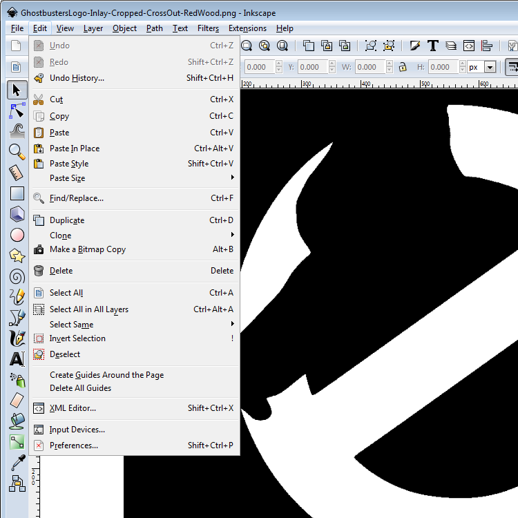Viewport: 518px width, 518px height.
Task: Choose Paste In Place
Action: coord(135,148)
